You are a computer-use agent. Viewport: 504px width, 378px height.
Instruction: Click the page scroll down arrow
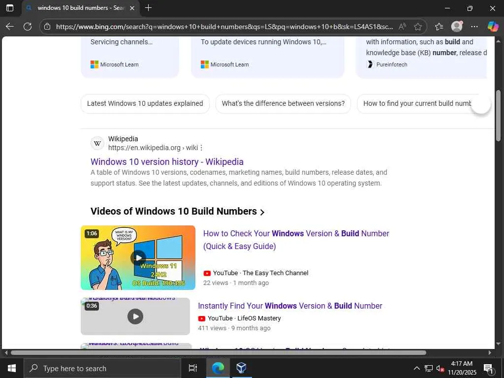[x=499, y=344]
